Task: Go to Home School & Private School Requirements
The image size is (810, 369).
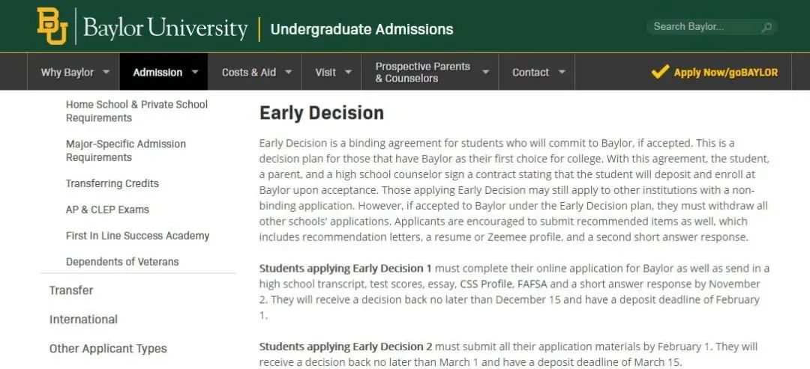Action: coord(136,111)
